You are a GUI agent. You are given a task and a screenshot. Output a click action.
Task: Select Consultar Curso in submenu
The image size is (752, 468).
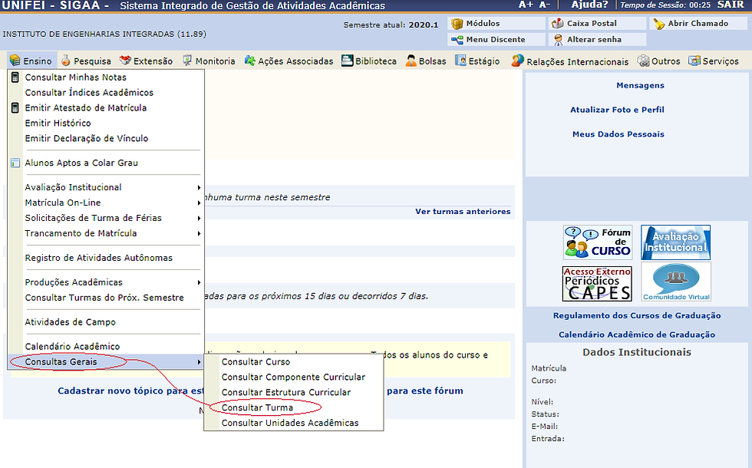pos(256,362)
